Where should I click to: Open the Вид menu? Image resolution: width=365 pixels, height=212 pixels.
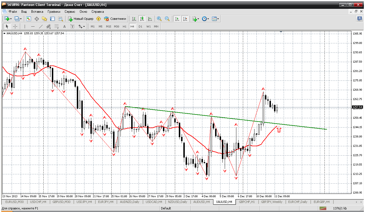(24, 12)
